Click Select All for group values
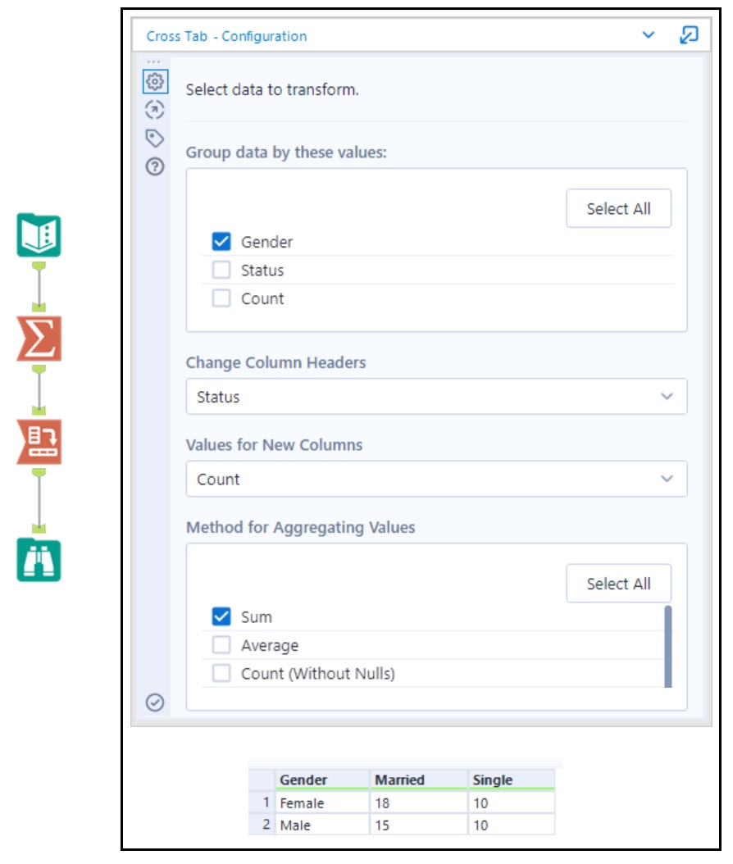The image size is (733, 864). click(x=618, y=208)
